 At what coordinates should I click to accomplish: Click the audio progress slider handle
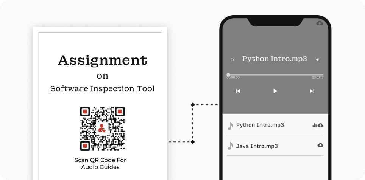pos(228,75)
